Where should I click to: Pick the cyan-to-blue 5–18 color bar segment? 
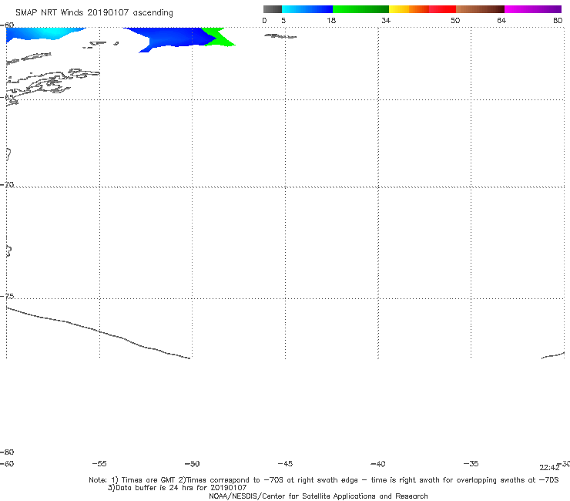307,9
